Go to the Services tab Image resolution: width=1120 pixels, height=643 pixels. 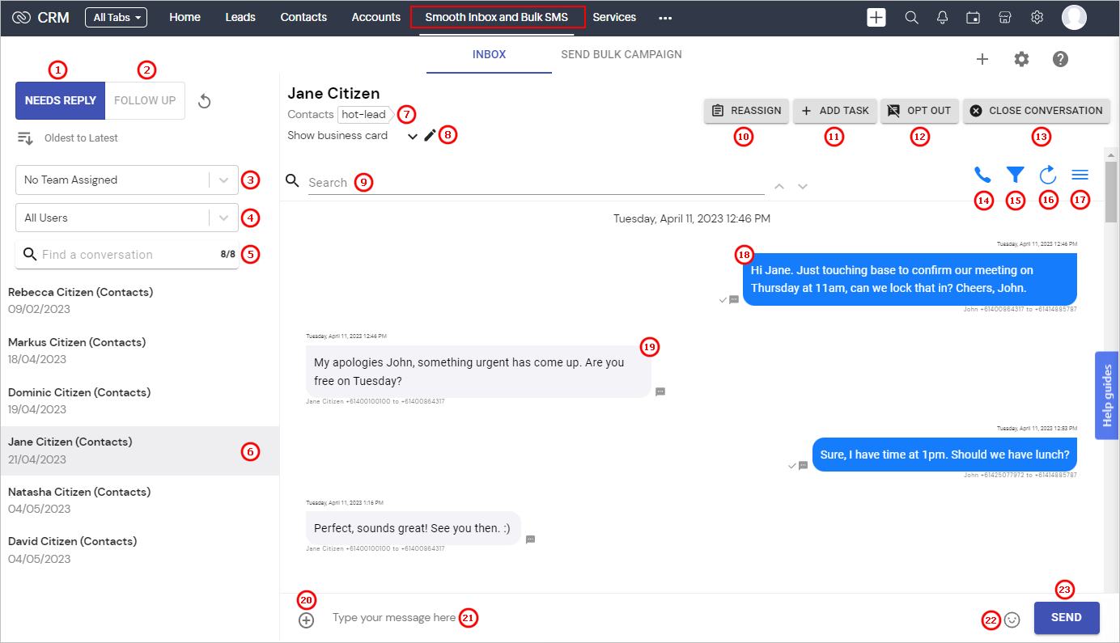[614, 17]
